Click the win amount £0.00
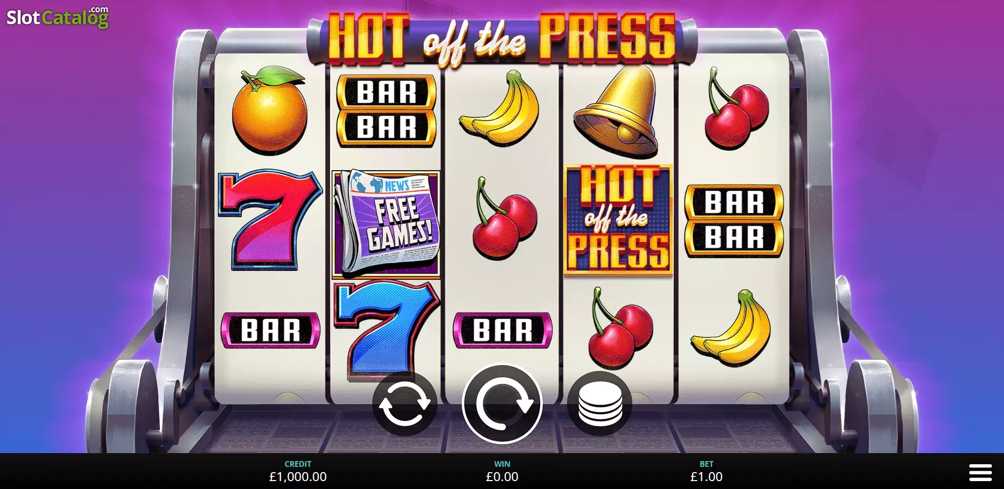 (x=502, y=477)
